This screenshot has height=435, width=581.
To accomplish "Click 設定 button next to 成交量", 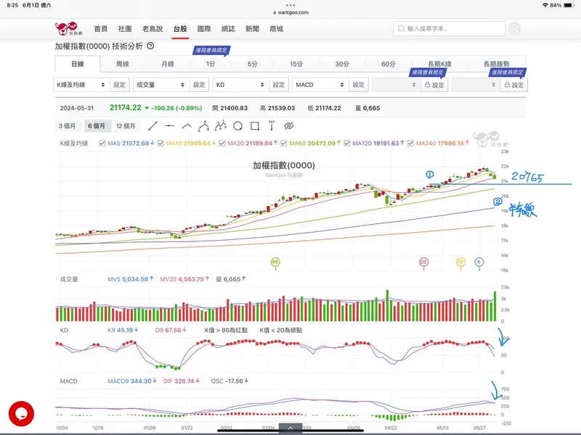I will tap(199, 85).
